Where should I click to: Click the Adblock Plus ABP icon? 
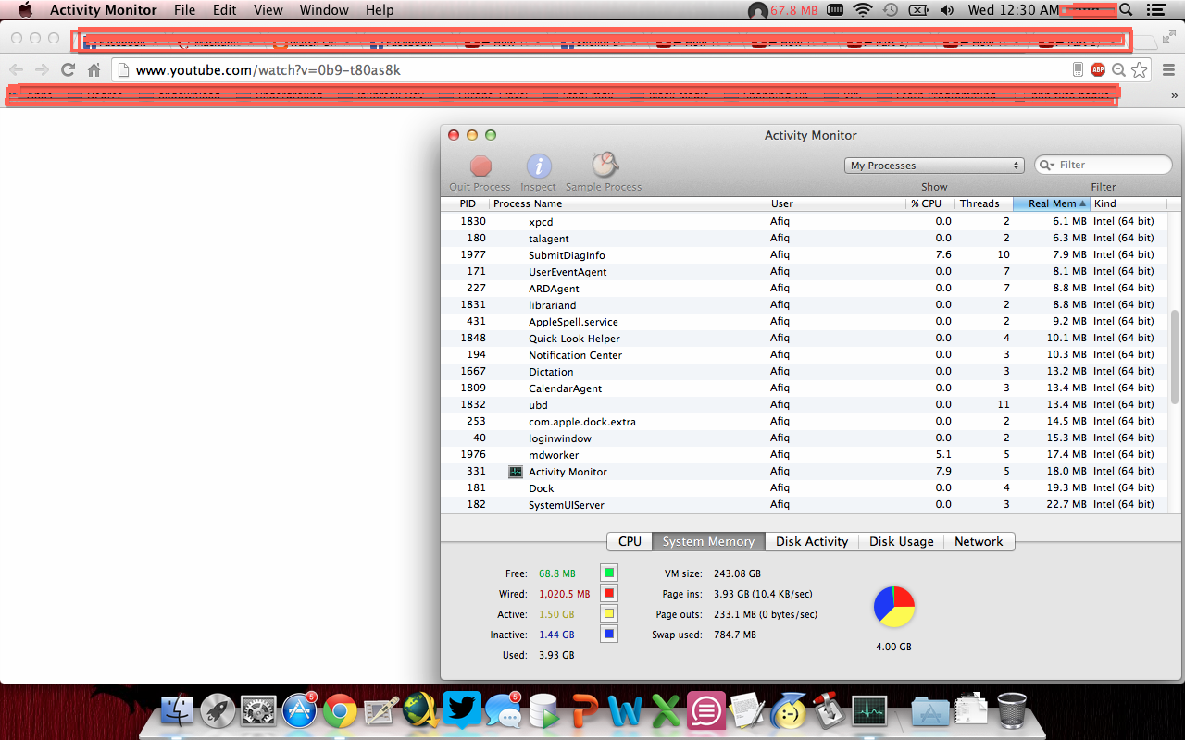1098,69
